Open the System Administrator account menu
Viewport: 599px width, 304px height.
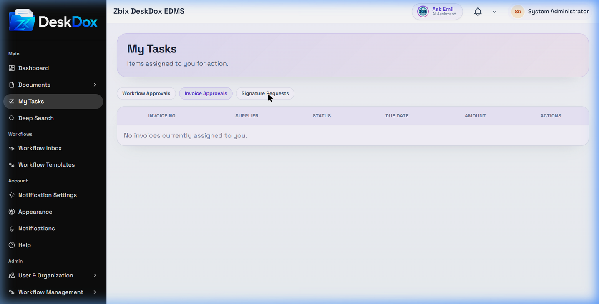click(550, 12)
